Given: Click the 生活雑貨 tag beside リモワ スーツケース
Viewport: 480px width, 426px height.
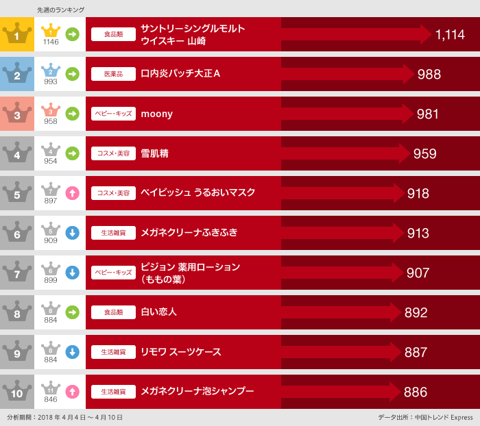Looking at the screenshot, I should coord(113,352).
